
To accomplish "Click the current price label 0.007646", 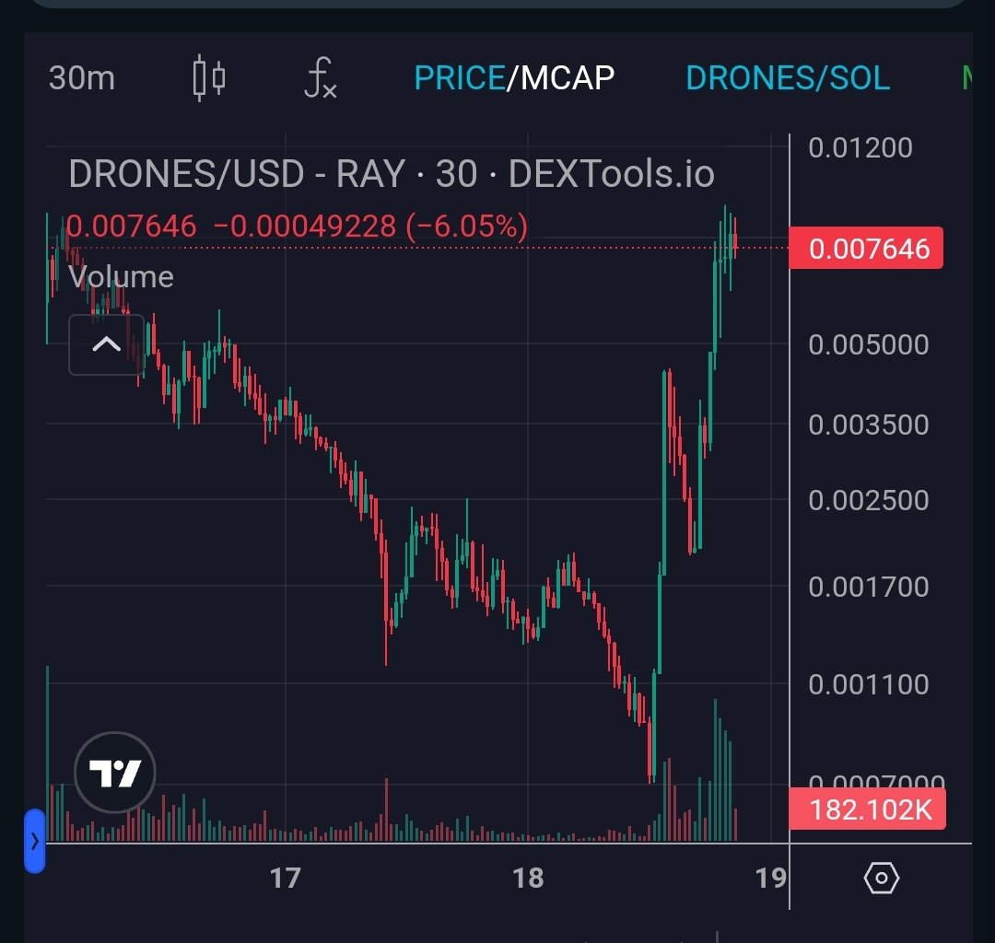I will click(x=866, y=248).
